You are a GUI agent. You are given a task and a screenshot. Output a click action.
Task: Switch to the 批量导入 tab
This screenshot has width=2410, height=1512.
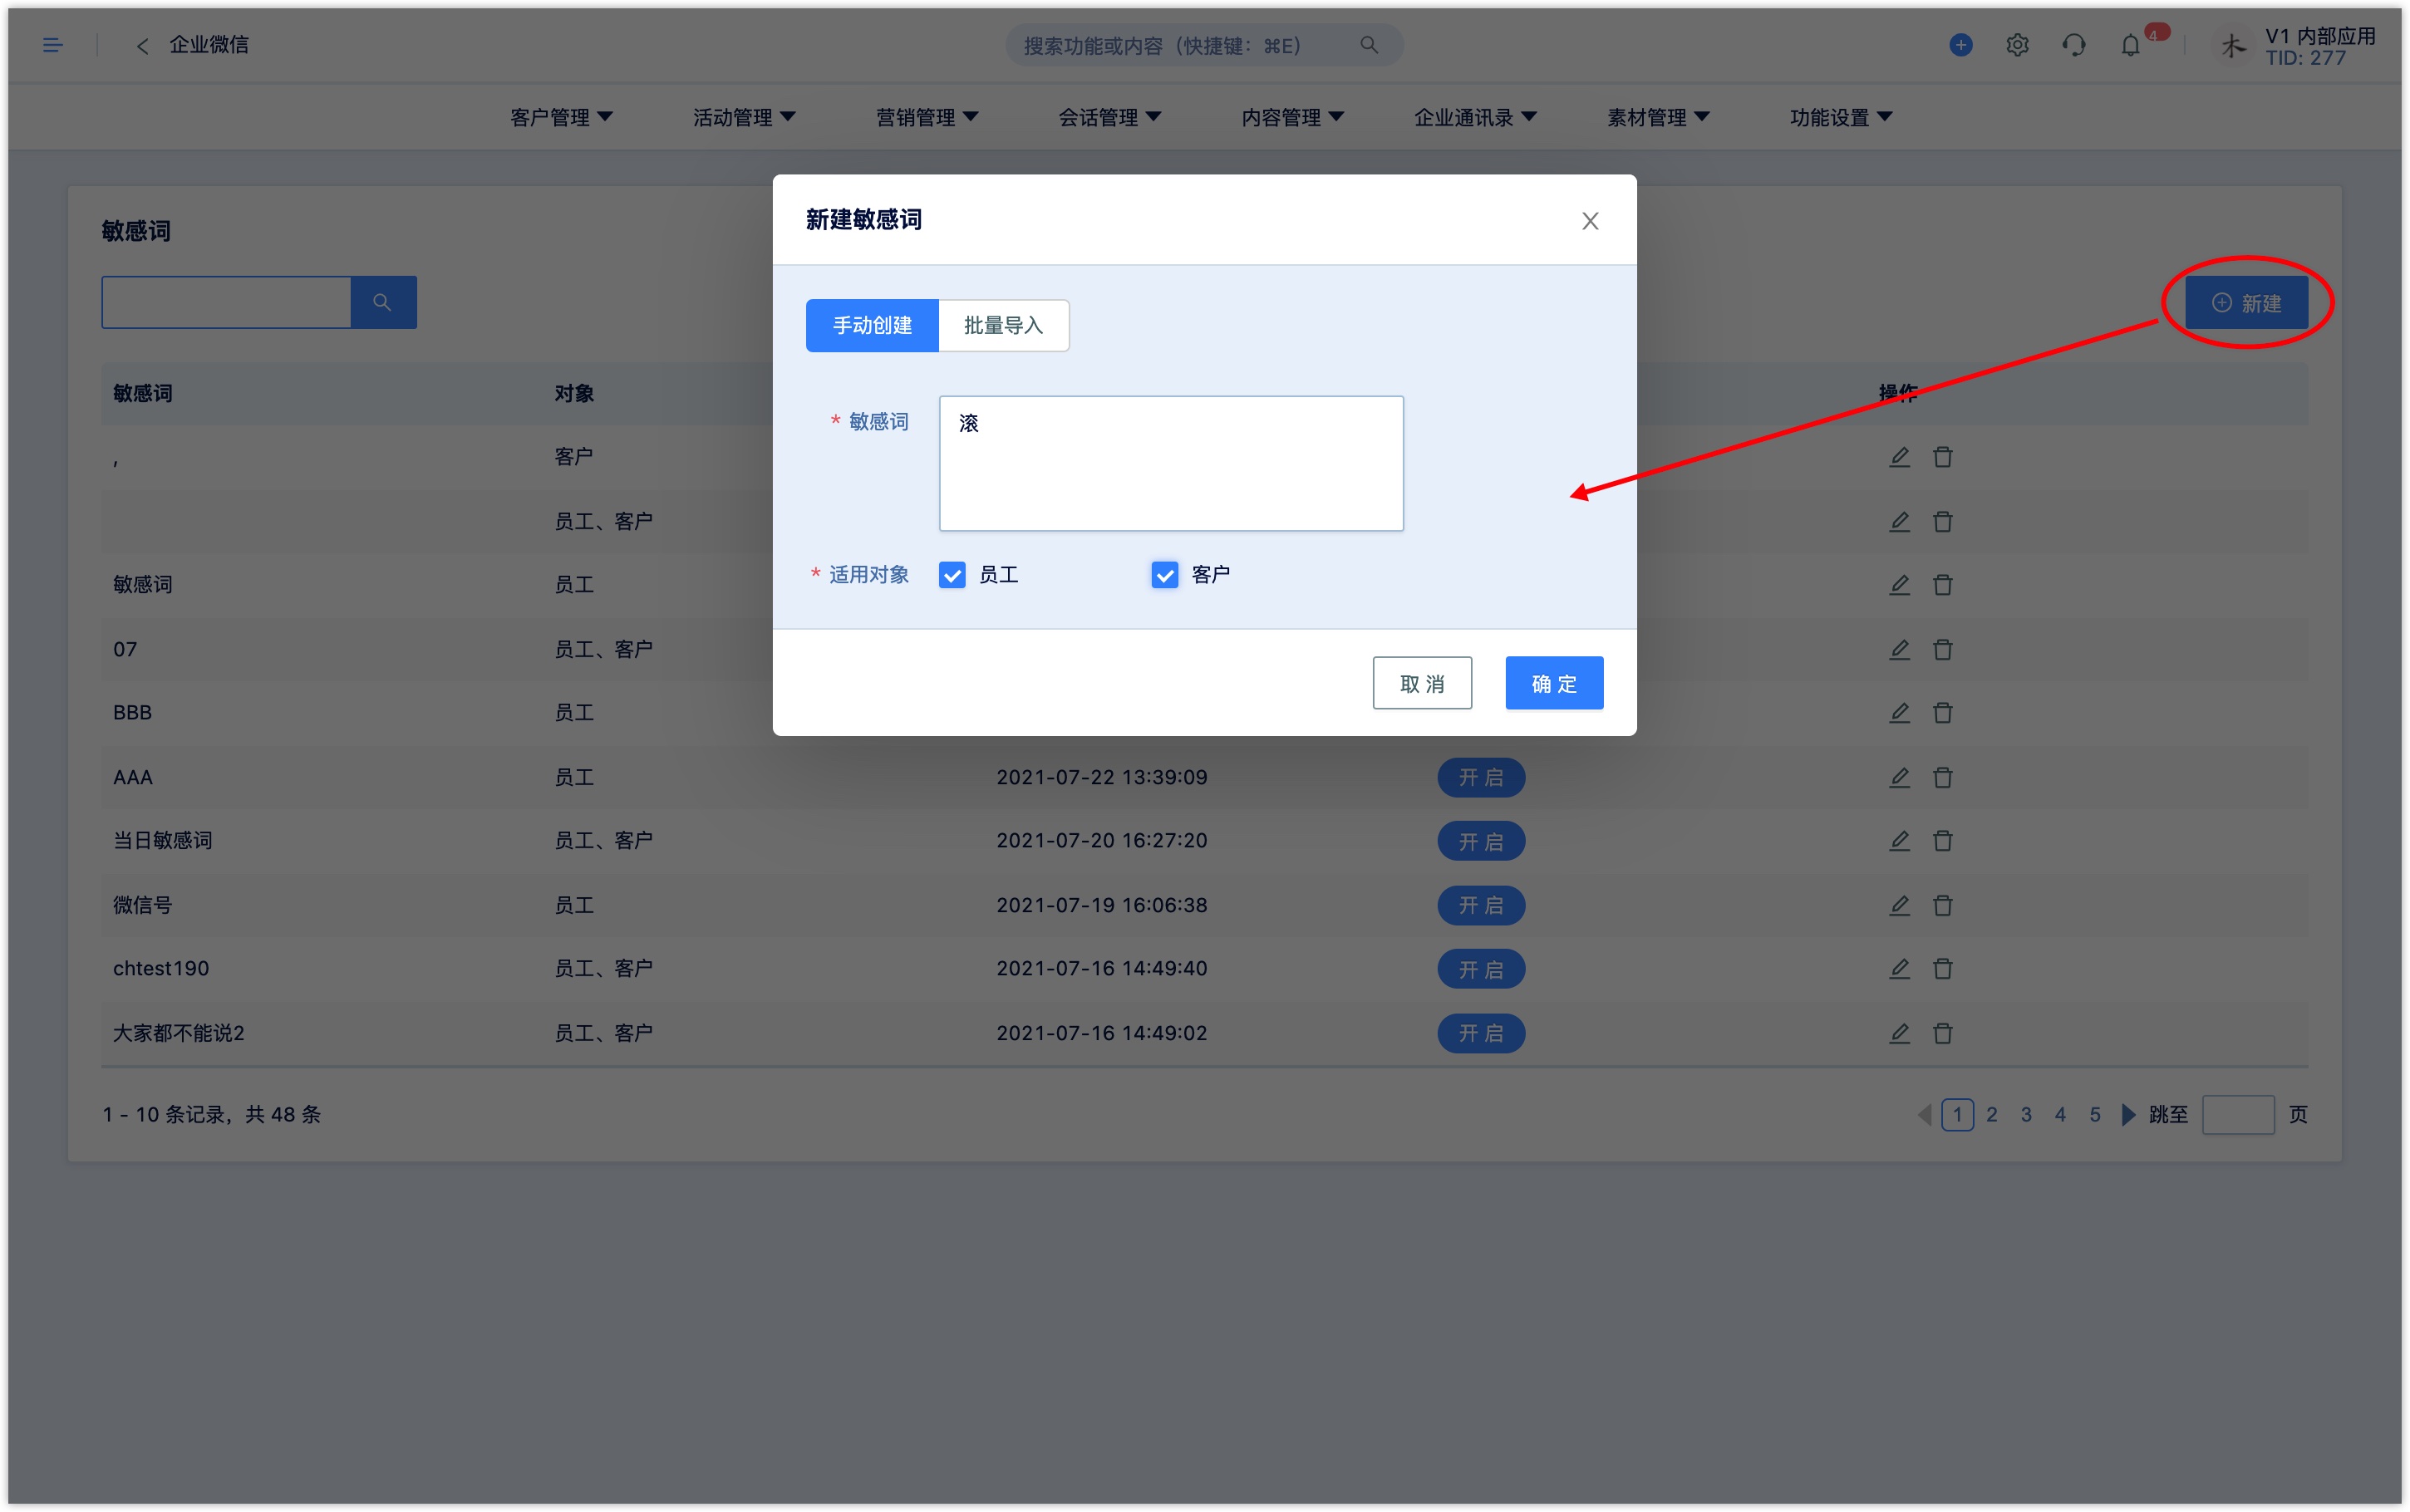1003,326
